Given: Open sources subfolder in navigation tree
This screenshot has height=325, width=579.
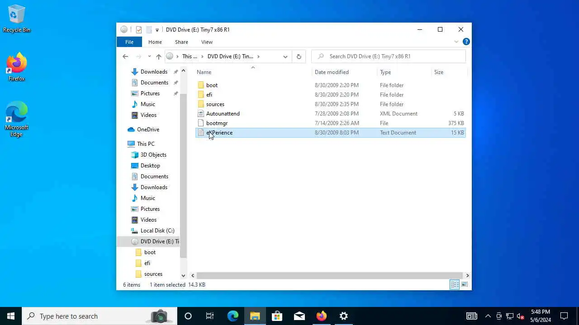Looking at the screenshot, I should (x=153, y=274).
